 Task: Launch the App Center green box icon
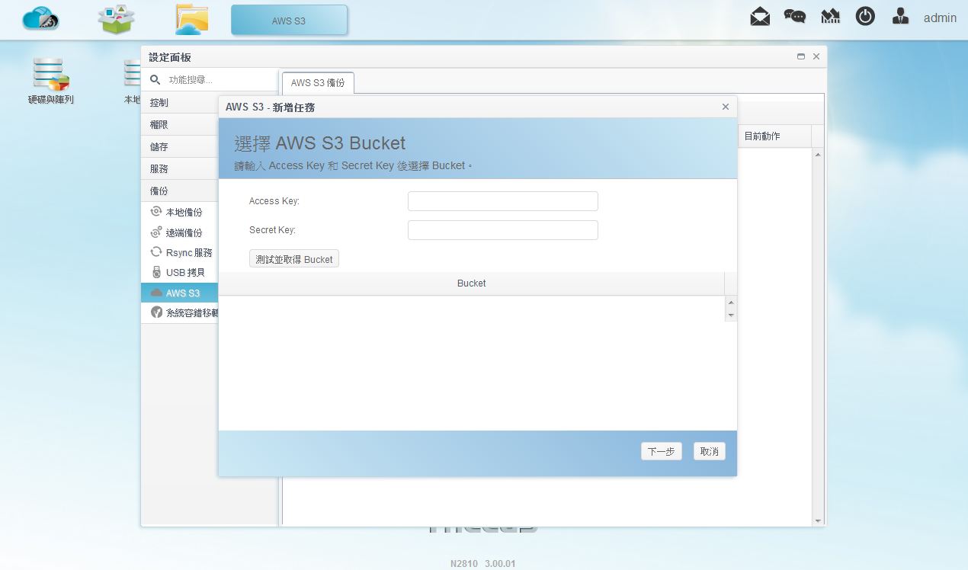[x=117, y=19]
